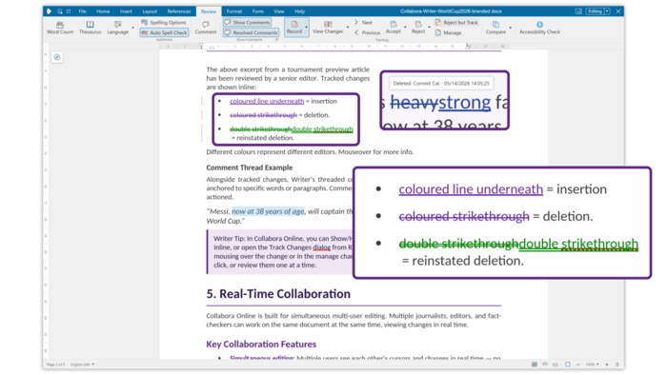The image size is (667, 375).
Task: Open the Word Count tool
Action: point(59,28)
